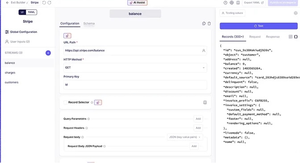
Task: Click the Primary Key input field
Action: (x=135, y=85)
